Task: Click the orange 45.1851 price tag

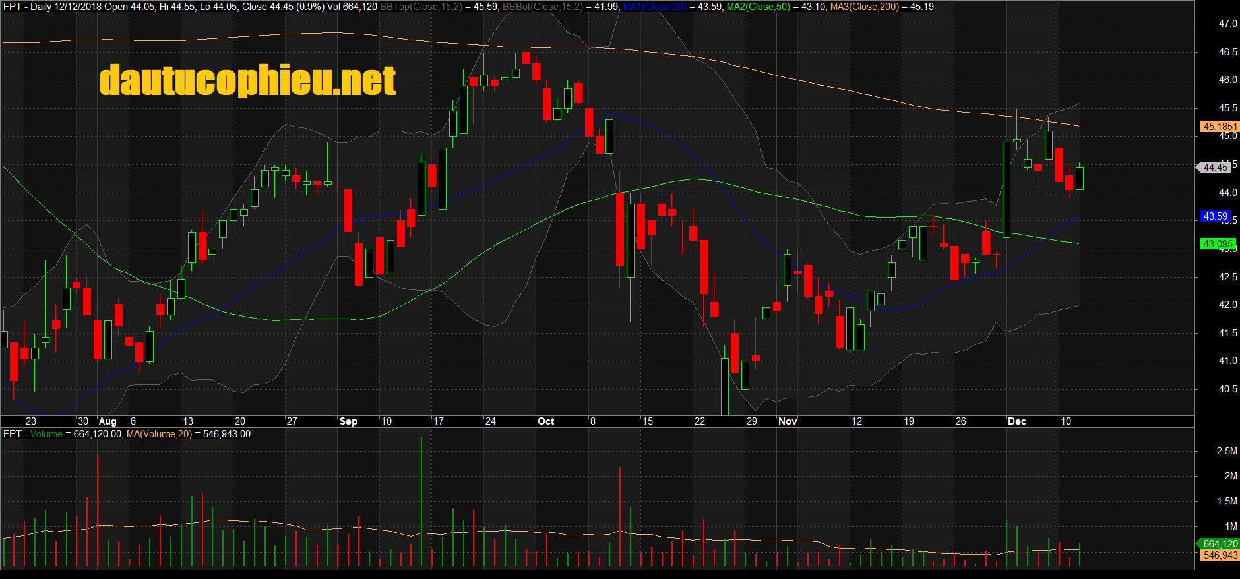Action: [1220, 127]
